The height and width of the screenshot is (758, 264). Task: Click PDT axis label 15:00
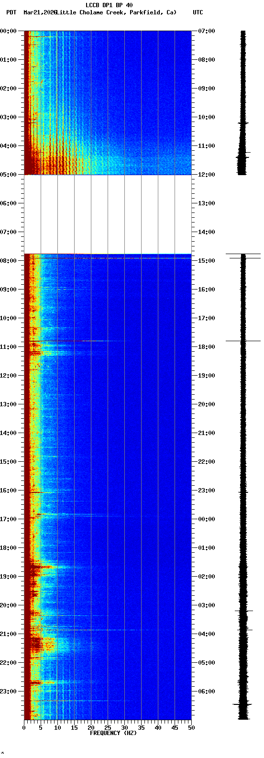point(8,462)
